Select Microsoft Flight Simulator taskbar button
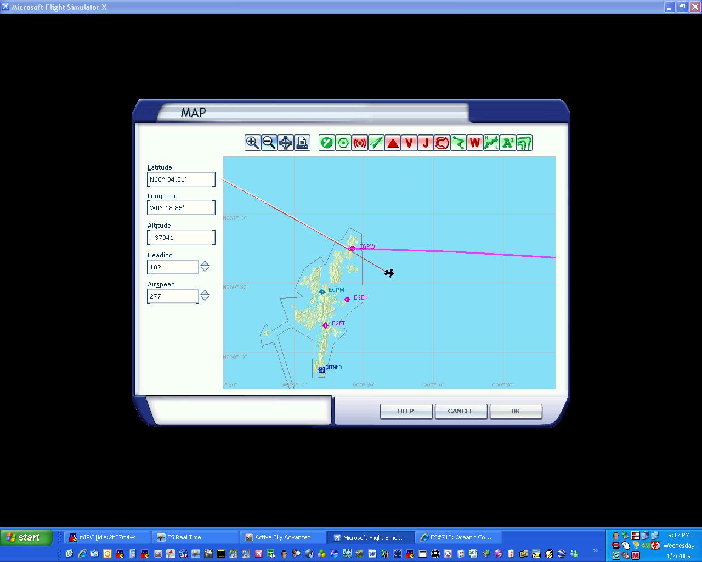702x562 pixels. click(370, 537)
